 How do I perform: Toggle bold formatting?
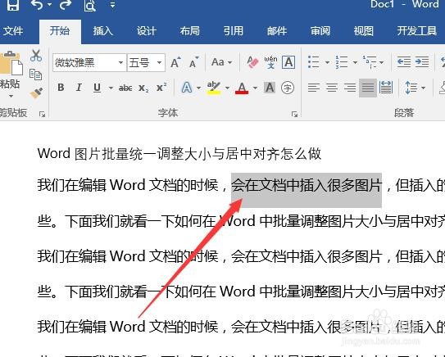point(61,88)
